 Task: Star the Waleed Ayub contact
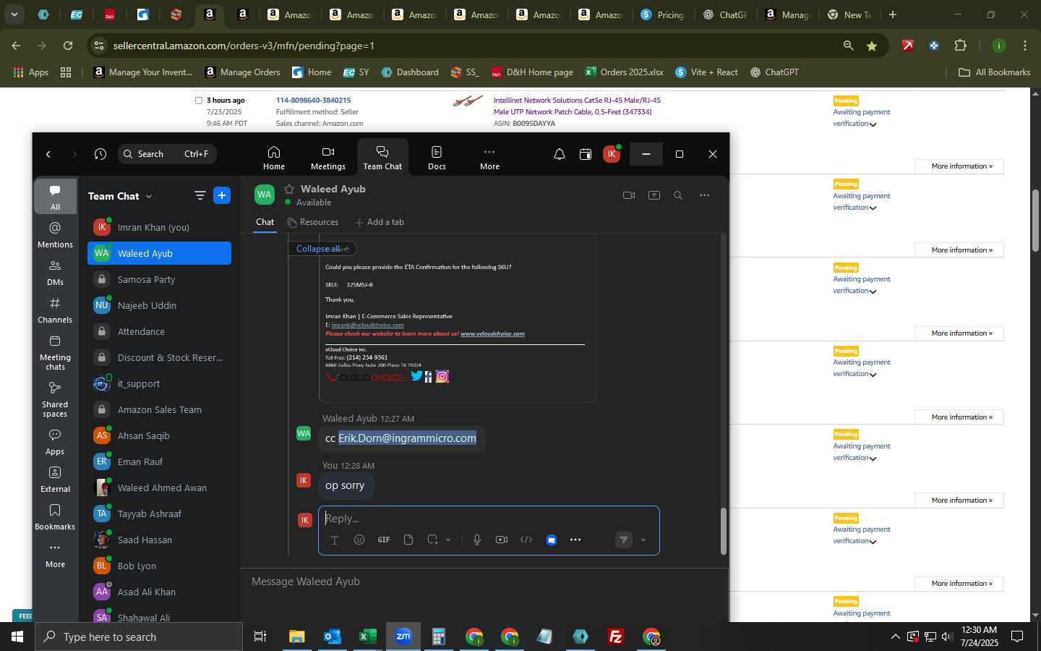tap(289, 189)
